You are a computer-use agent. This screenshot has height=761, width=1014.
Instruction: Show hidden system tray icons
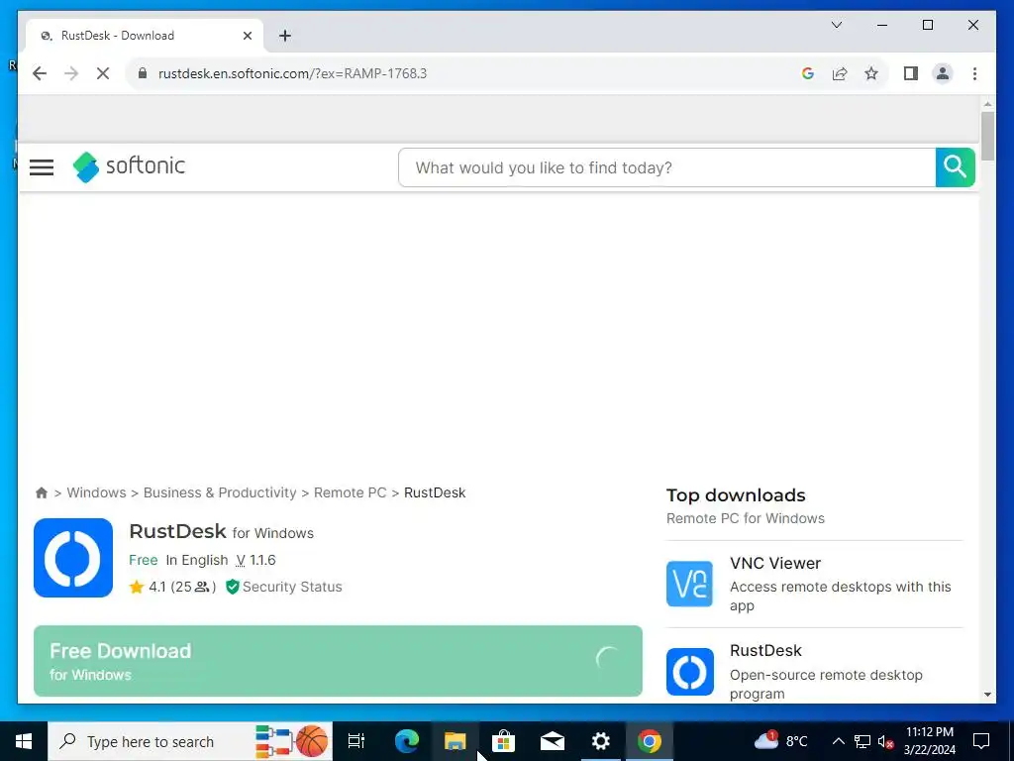[x=838, y=741]
